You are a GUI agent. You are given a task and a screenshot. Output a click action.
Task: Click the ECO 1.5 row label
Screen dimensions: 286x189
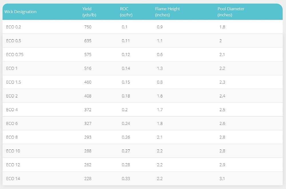pos(13,82)
